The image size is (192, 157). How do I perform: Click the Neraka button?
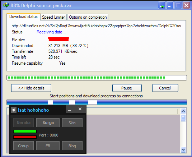point(24,123)
